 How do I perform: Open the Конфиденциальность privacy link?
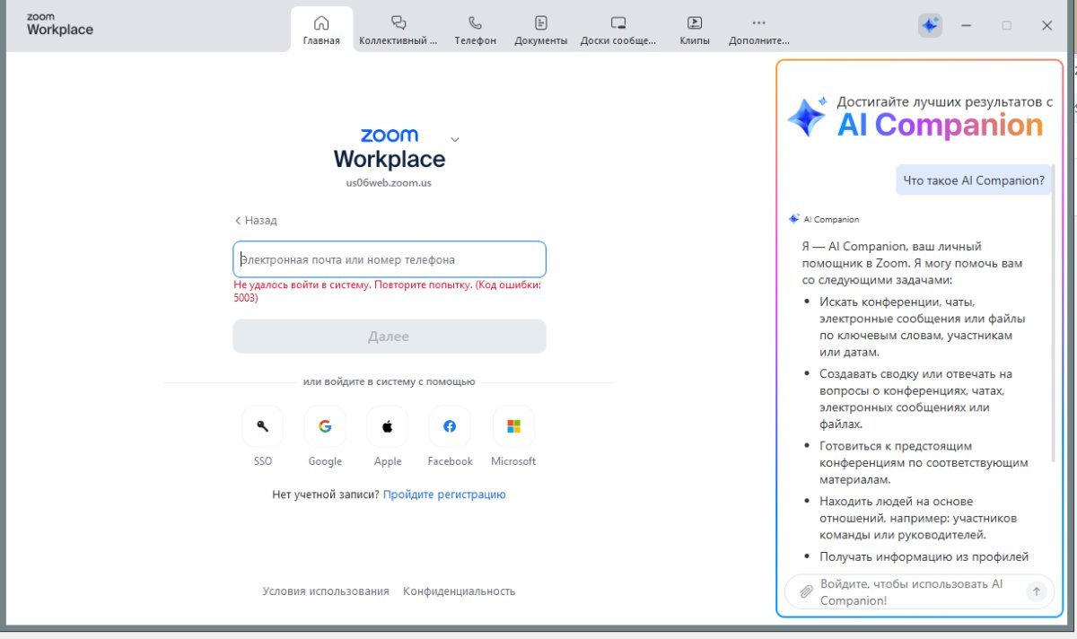pos(460,591)
